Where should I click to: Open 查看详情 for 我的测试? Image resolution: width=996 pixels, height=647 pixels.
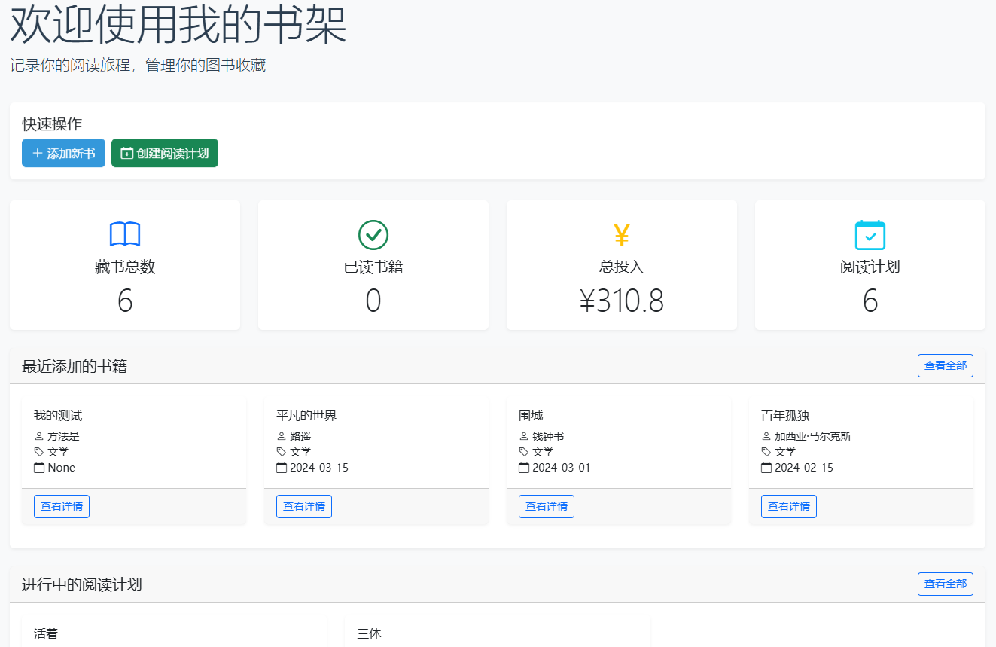pyautogui.click(x=62, y=506)
